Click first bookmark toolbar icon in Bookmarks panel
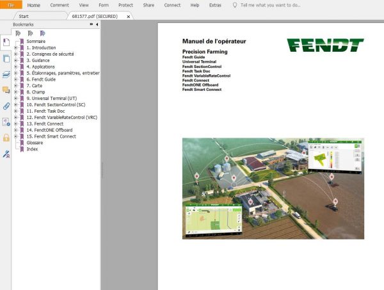This screenshot has height=290, width=384. 18,33
